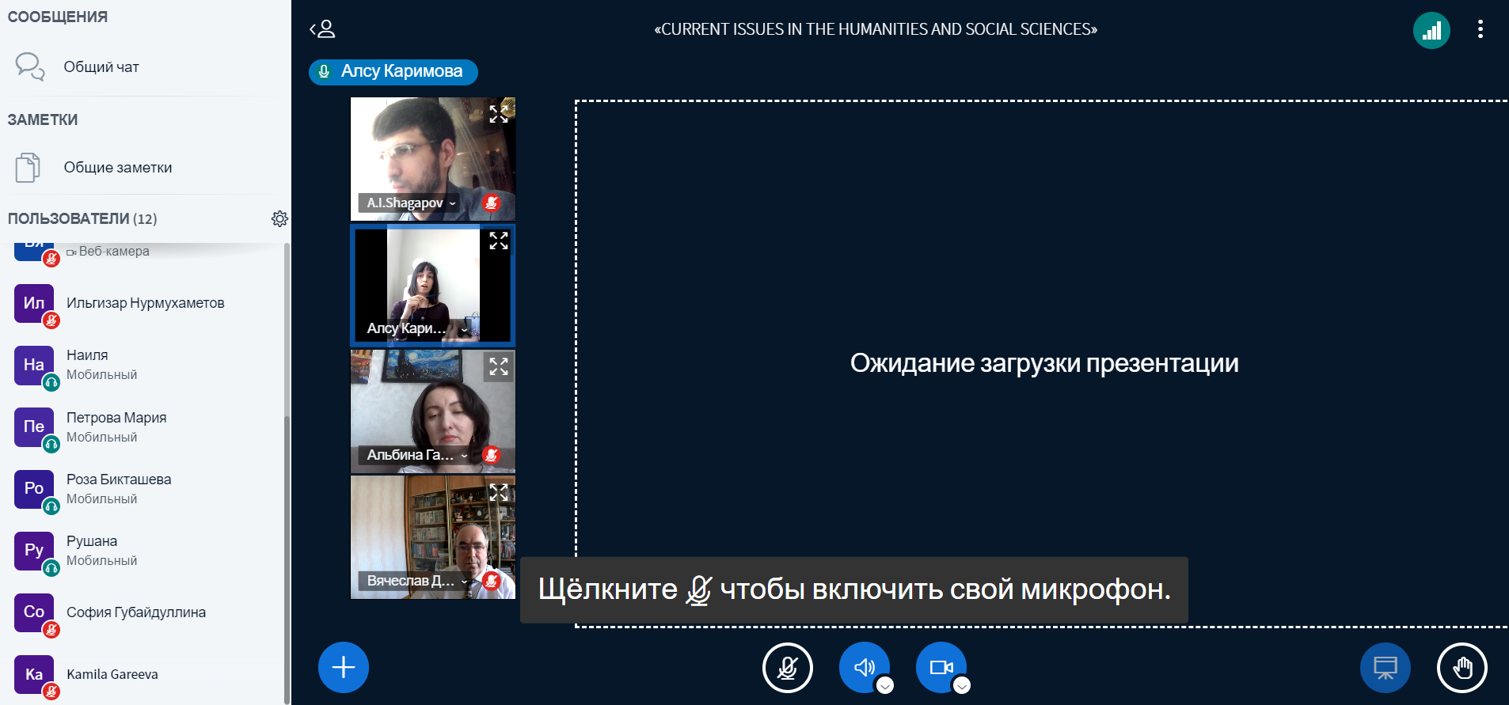Viewport: 1509px width, 705px height.
Task: Click the users list scrollbar
Action: (287, 475)
